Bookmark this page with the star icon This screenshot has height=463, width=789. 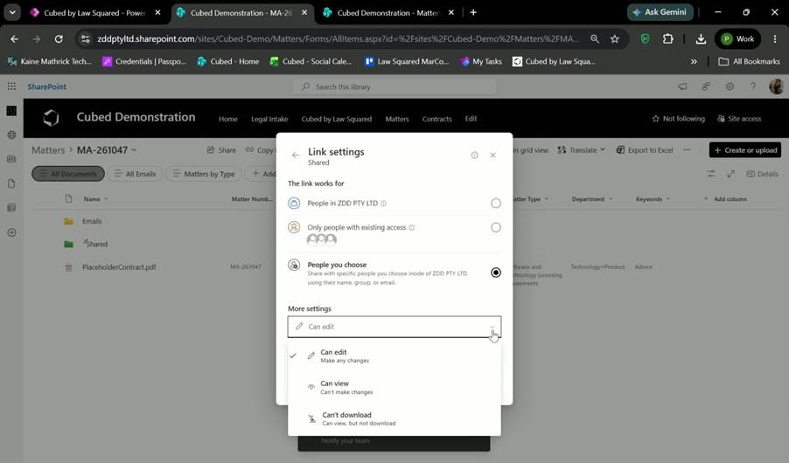pos(615,38)
